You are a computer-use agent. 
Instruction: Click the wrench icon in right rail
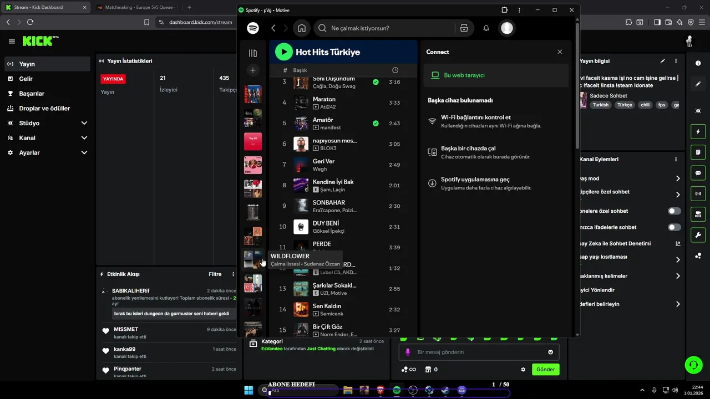pos(698,234)
